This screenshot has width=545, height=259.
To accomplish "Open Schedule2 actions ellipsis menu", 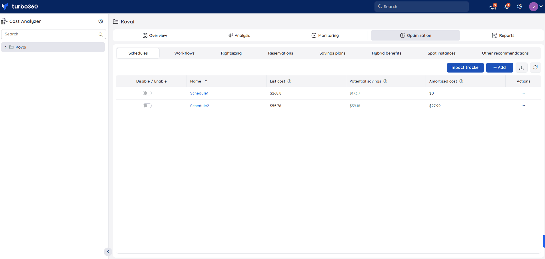I will click(x=523, y=106).
